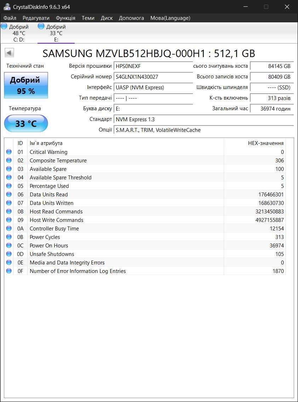298x402 pixels.
Task: Select the Power On Hours attribute name
Action: (x=48, y=246)
